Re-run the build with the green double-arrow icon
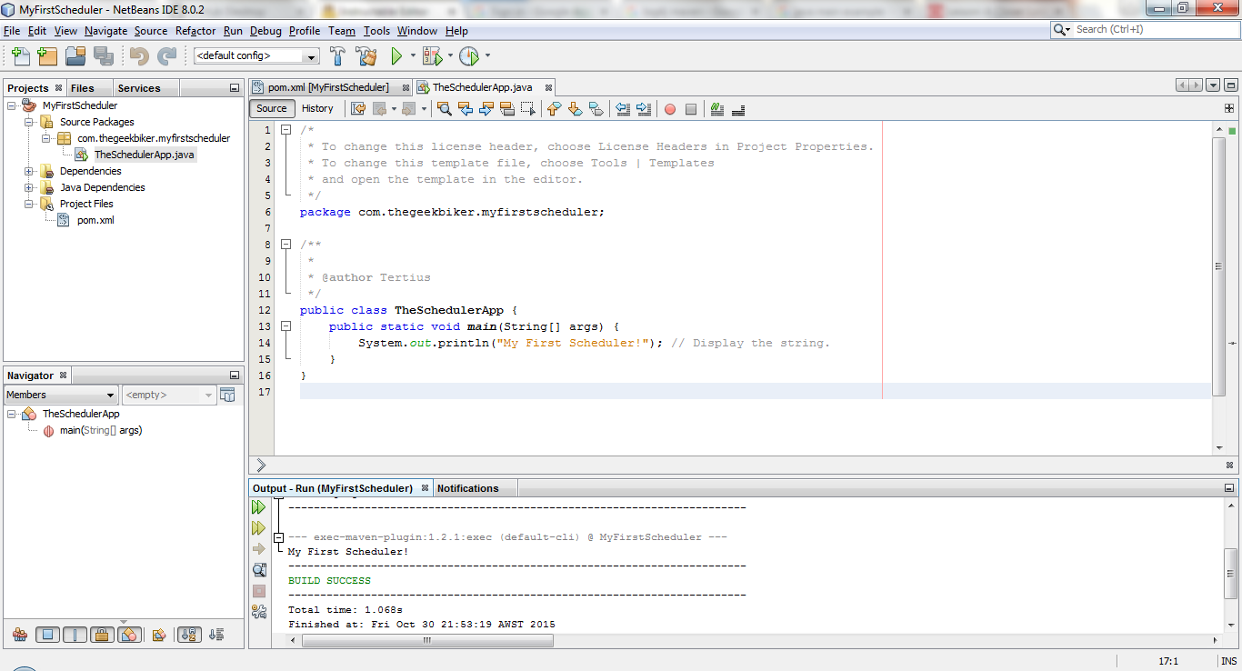 (259, 507)
